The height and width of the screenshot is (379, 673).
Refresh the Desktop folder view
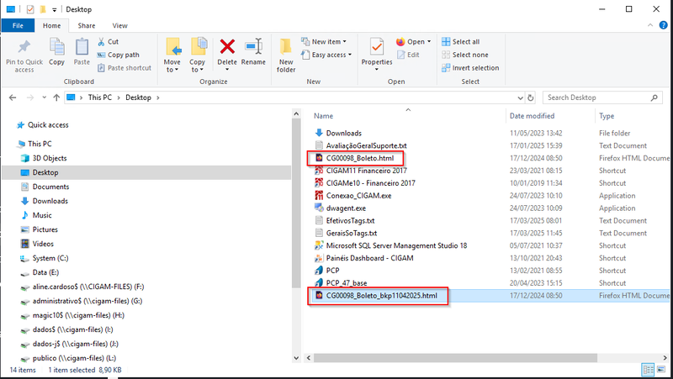pos(531,97)
